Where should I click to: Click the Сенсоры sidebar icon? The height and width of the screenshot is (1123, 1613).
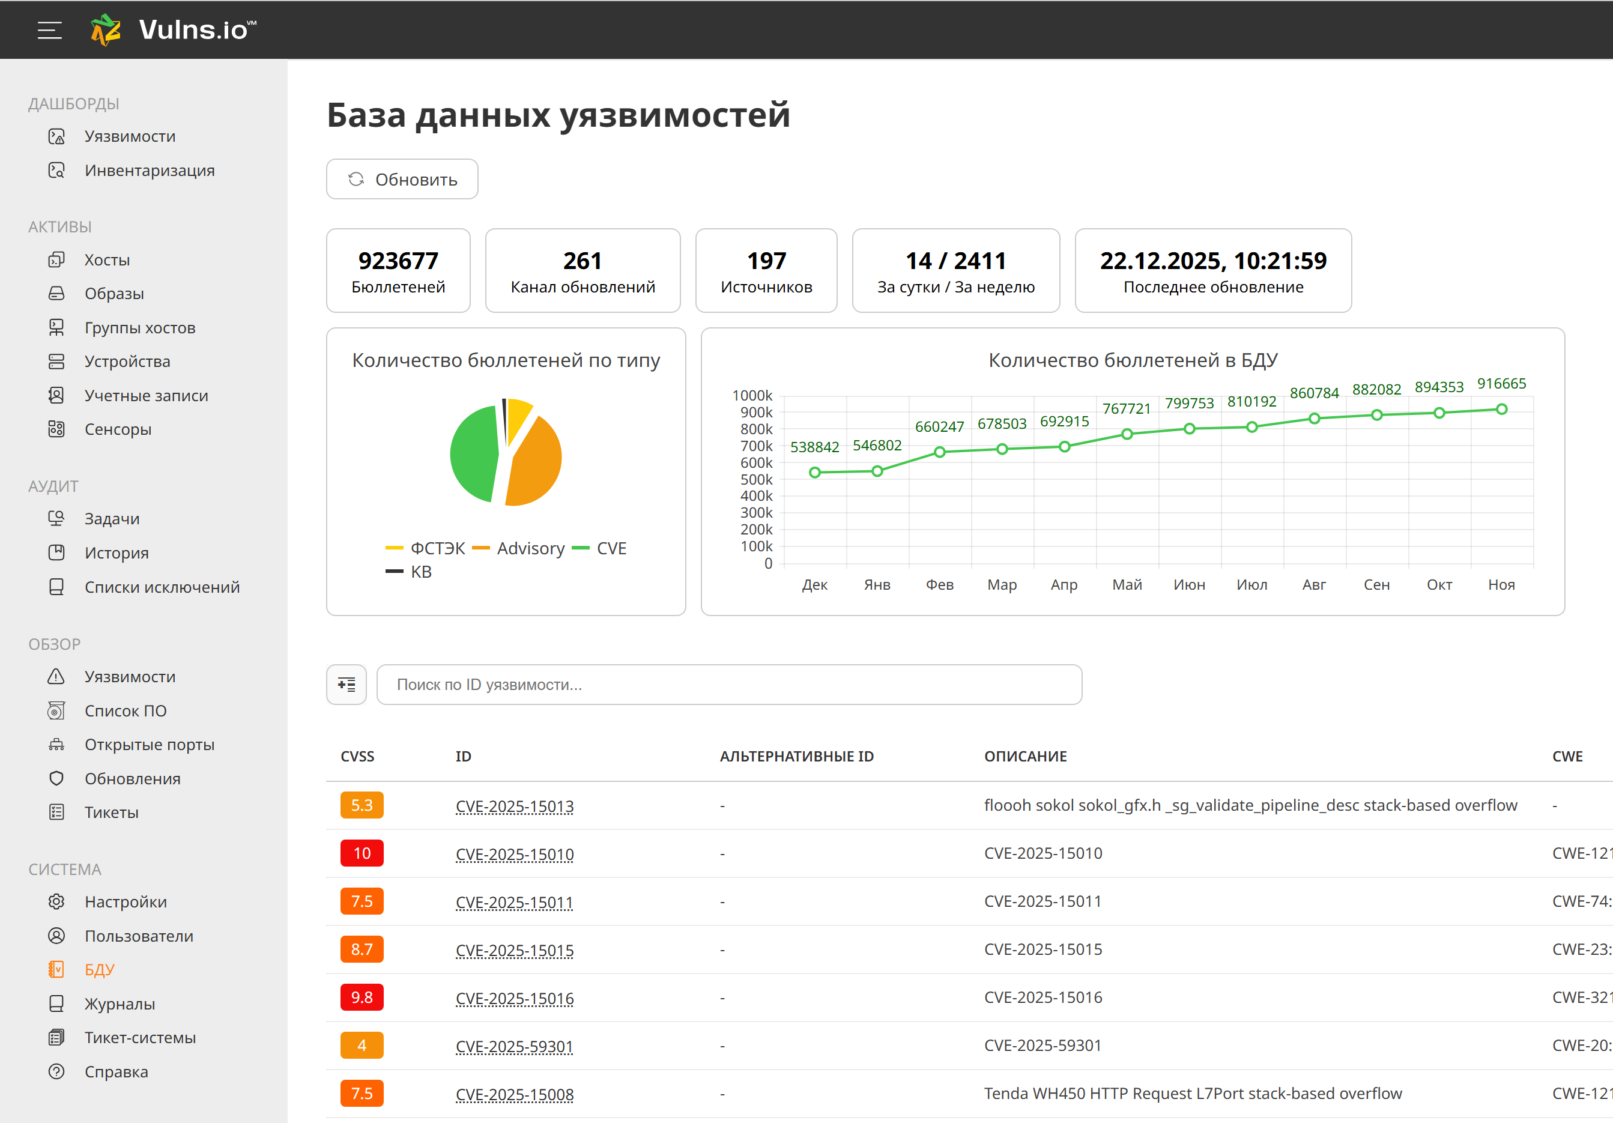pos(56,429)
